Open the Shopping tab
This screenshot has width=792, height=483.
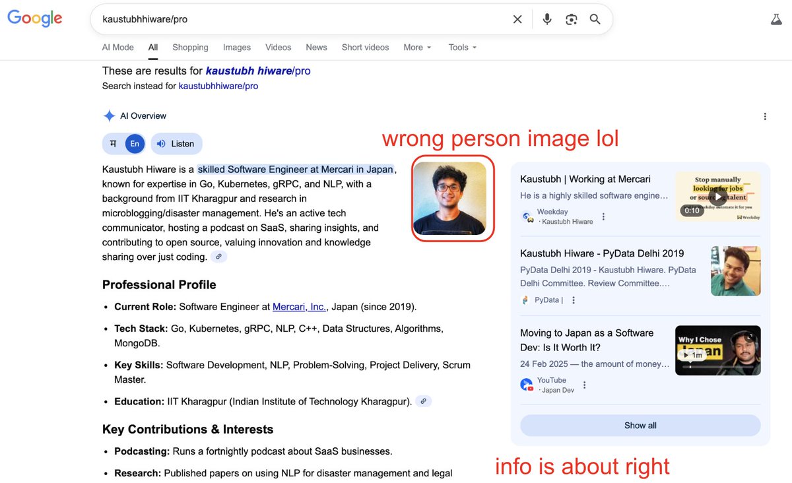pyautogui.click(x=190, y=48)
